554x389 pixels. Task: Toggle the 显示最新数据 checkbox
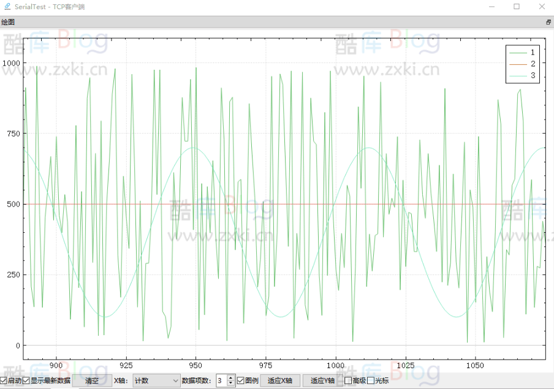(x=26, y=380)
